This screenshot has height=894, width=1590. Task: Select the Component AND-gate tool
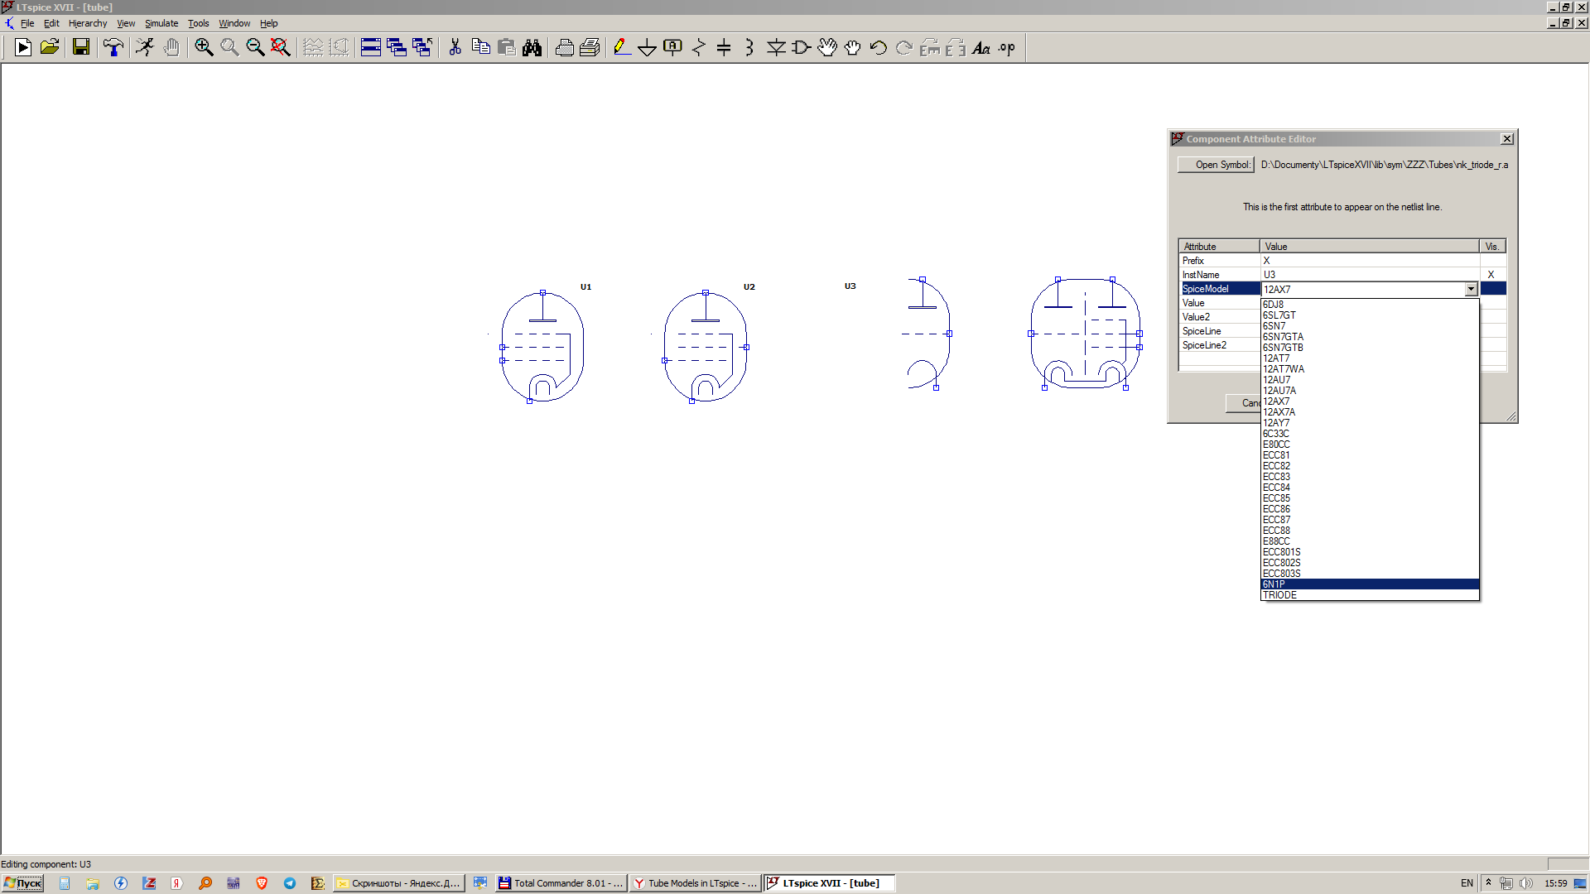(801, 47)
